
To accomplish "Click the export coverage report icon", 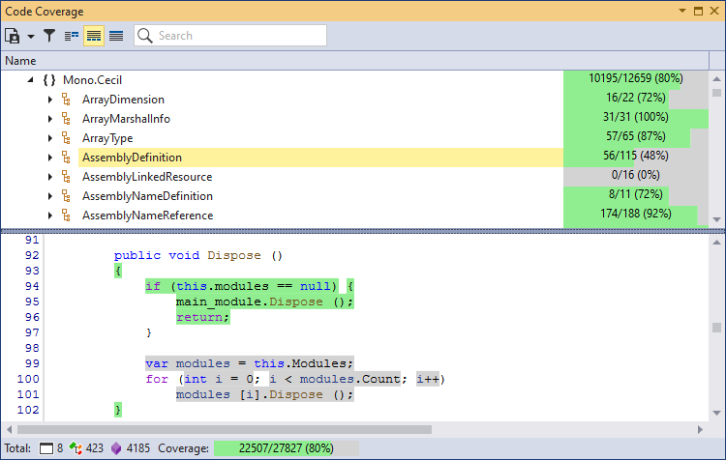I will point(13,36).
